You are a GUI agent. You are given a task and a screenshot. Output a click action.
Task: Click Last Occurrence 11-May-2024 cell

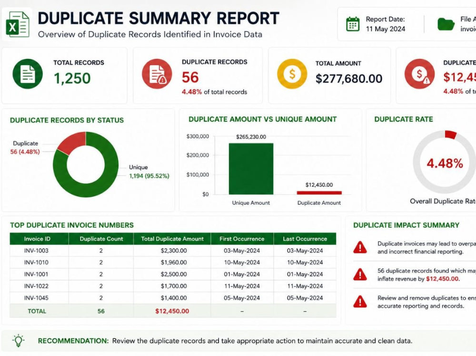click(305, 286)
